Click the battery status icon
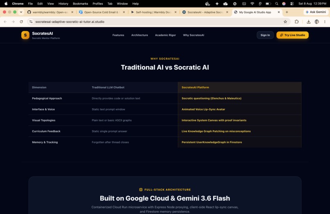This screenshot has width=330, height=214. click(x=268, y=4)
